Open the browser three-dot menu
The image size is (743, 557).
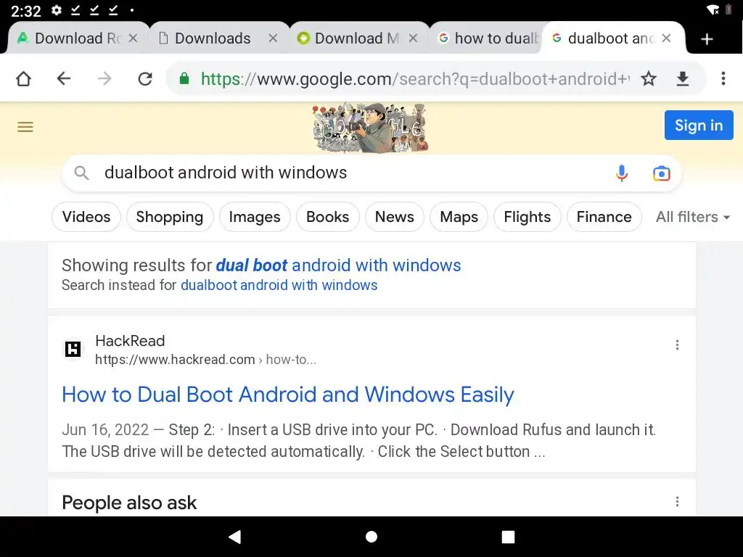coord(723,78)
